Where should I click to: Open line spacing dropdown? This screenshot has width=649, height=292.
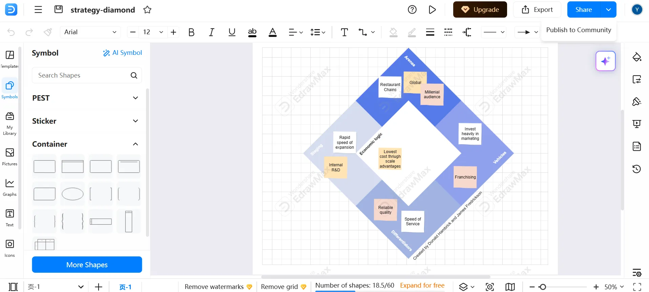point(318,32)
